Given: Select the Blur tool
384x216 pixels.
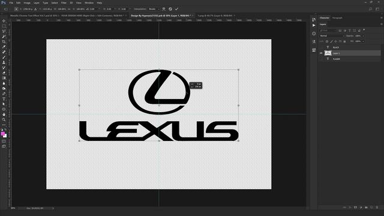Looking at the screenshot, I should (4, 83).
